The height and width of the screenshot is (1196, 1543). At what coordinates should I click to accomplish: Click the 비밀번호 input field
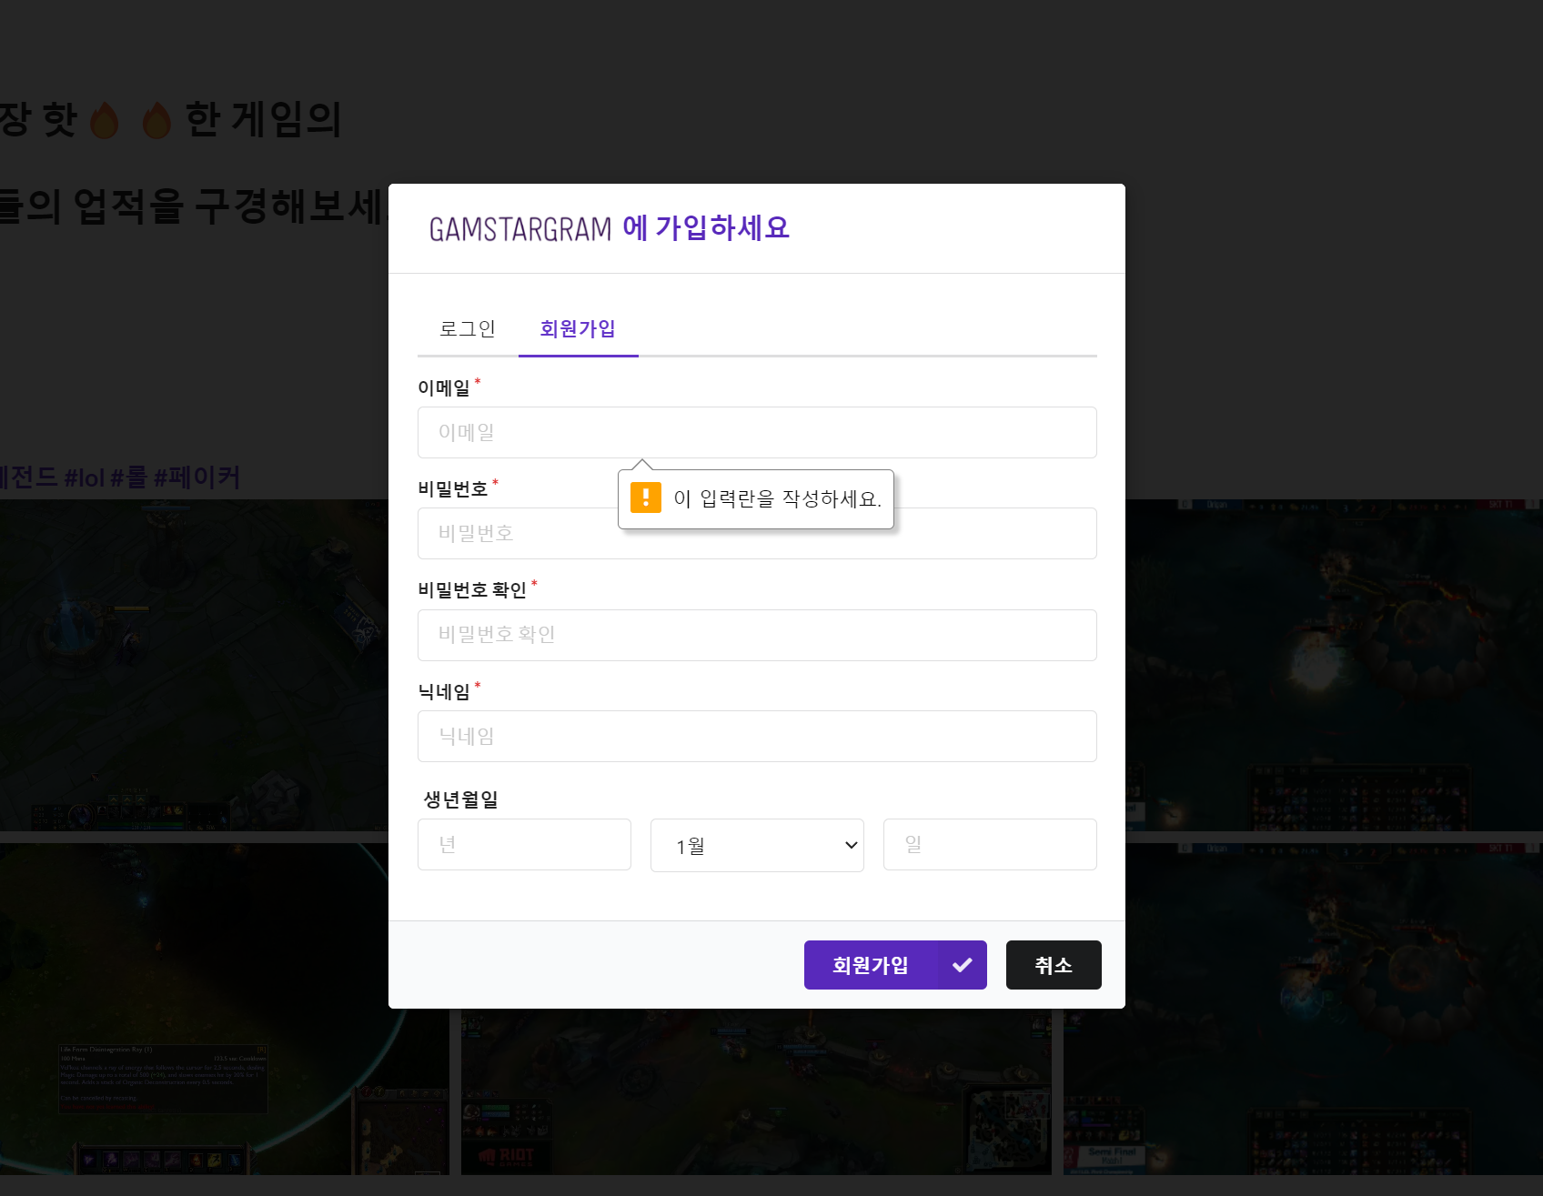(509, 534)
